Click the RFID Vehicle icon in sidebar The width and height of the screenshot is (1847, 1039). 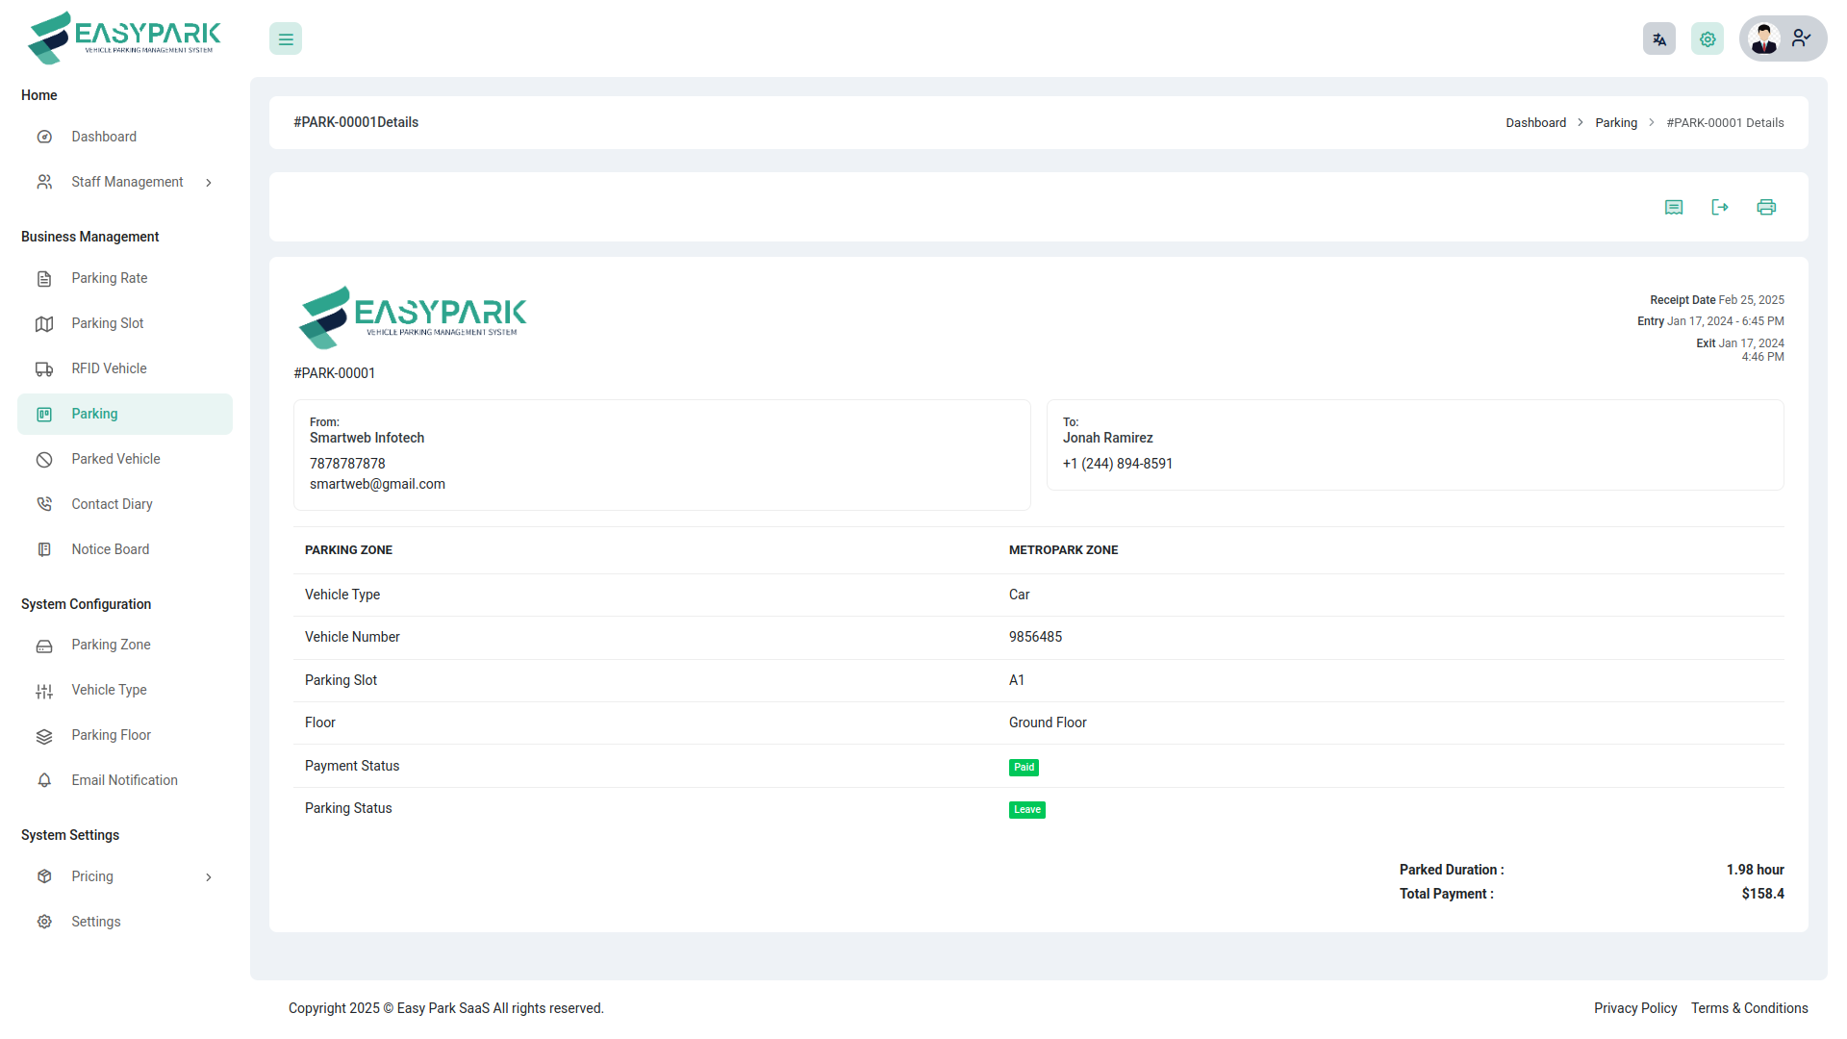[44, 368]
